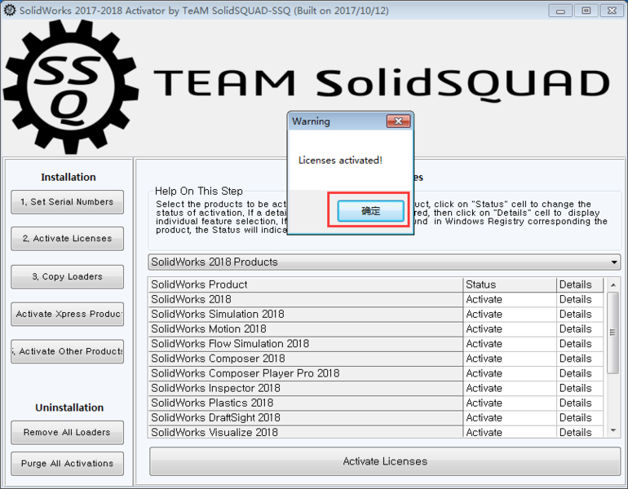Choose Activate Other Products button
The height and width of the screenshot is (489, 628).
point(67,351)
